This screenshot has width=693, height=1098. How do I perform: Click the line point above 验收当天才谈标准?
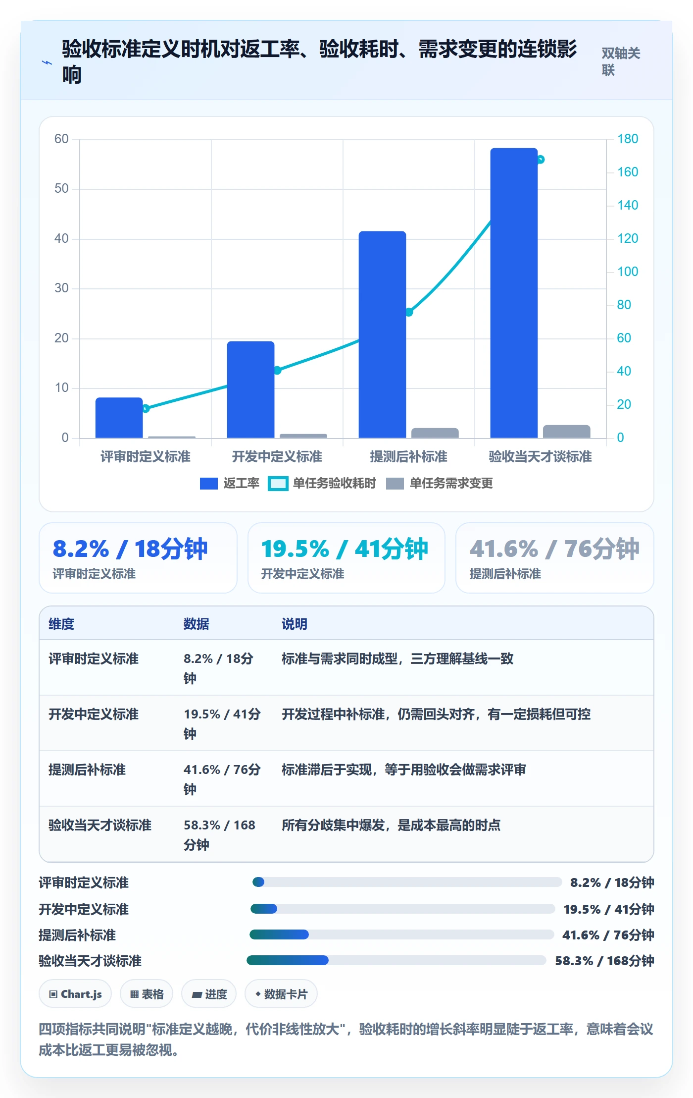(541, 160)
